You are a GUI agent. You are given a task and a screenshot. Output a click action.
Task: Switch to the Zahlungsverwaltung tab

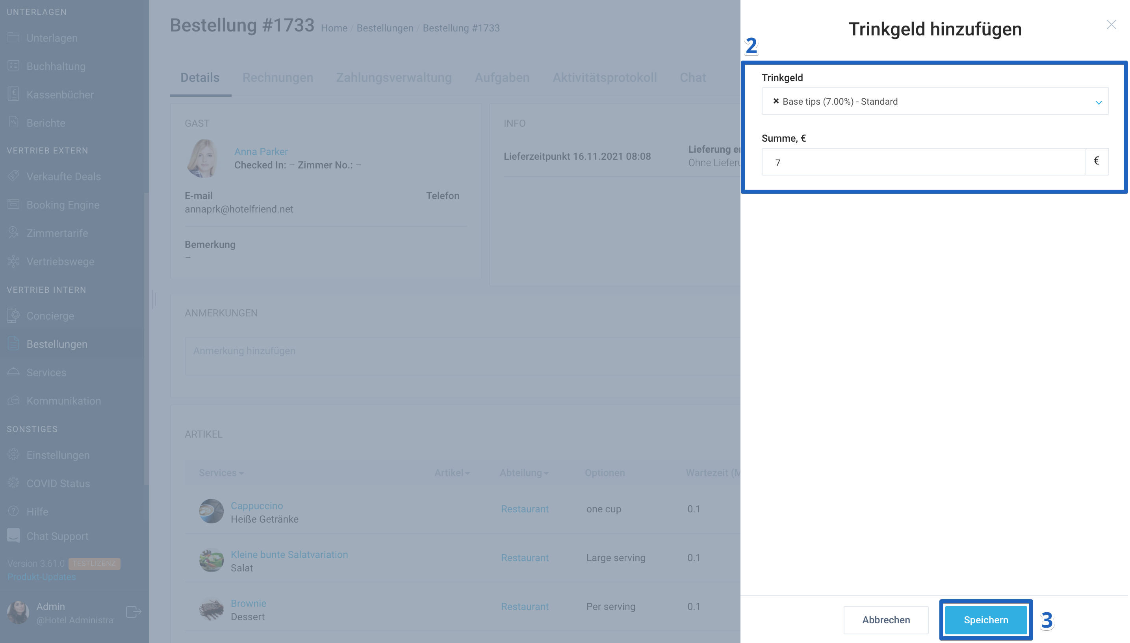point(393,78)
